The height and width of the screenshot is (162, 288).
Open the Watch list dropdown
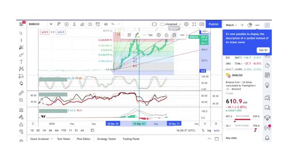(x=231, y=25)
